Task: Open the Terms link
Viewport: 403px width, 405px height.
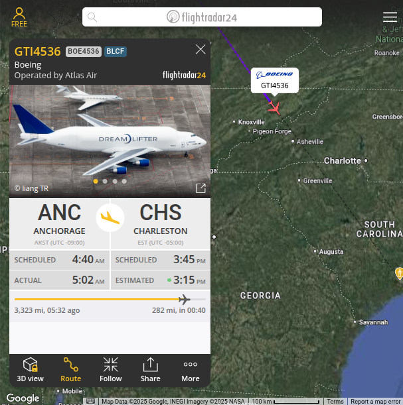Action: [x=335, y=402]
